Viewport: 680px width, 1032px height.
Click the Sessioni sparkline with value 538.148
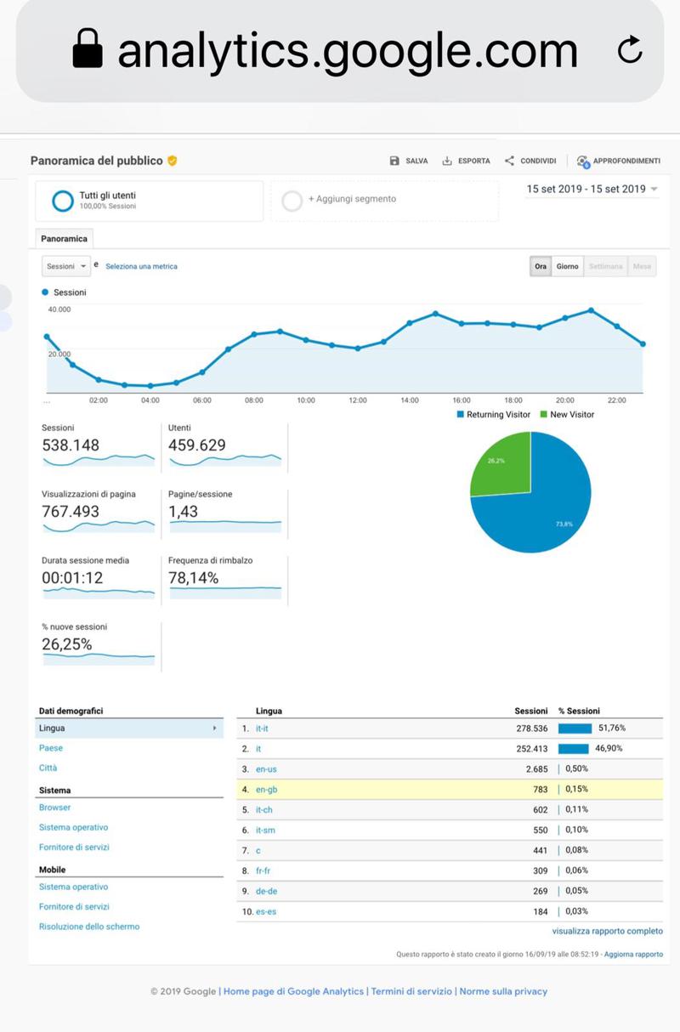(99, 460)
